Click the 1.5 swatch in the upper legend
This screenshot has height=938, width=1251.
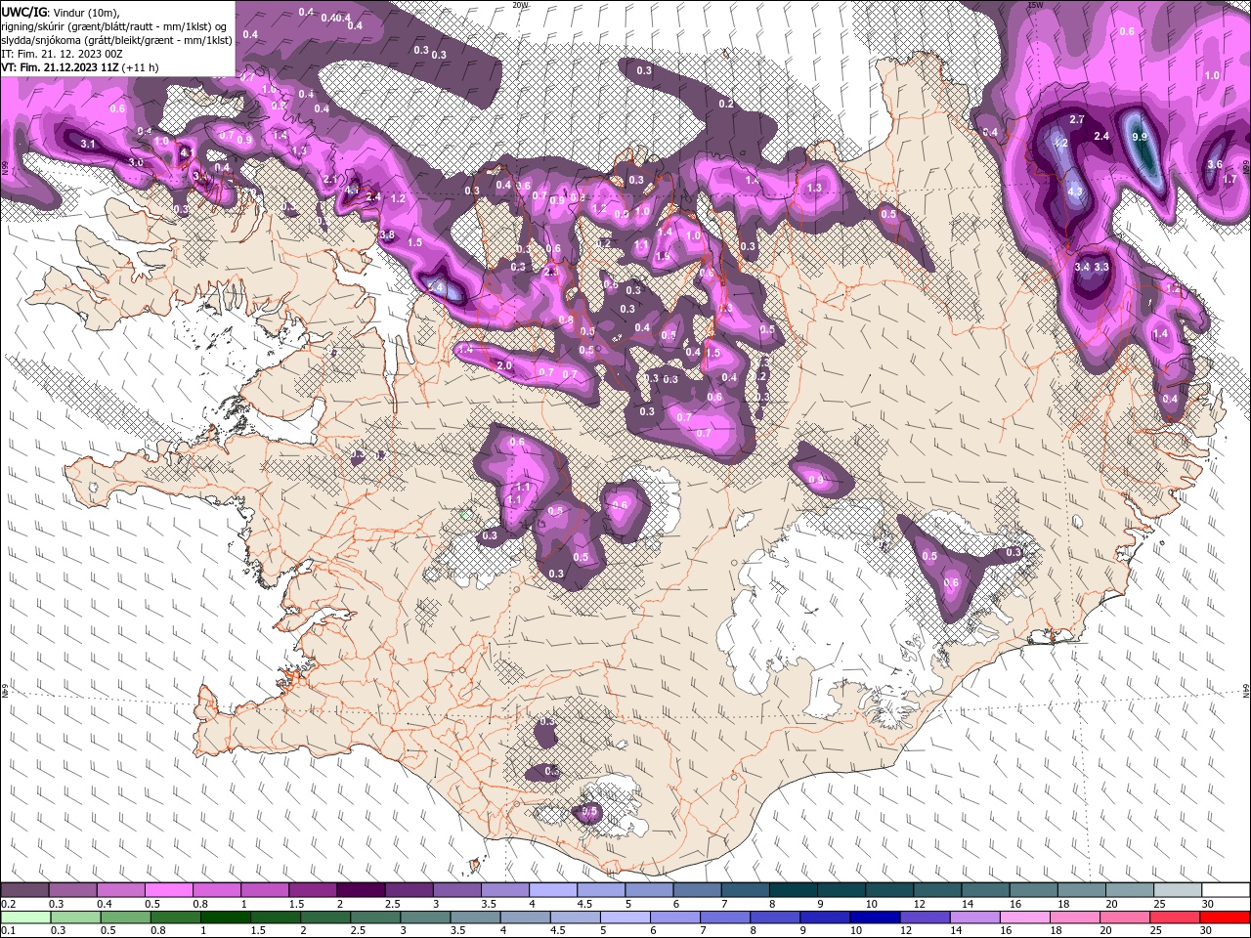point(313,890)
